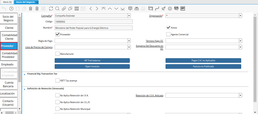Click the Factura no Publicada button

203,66
